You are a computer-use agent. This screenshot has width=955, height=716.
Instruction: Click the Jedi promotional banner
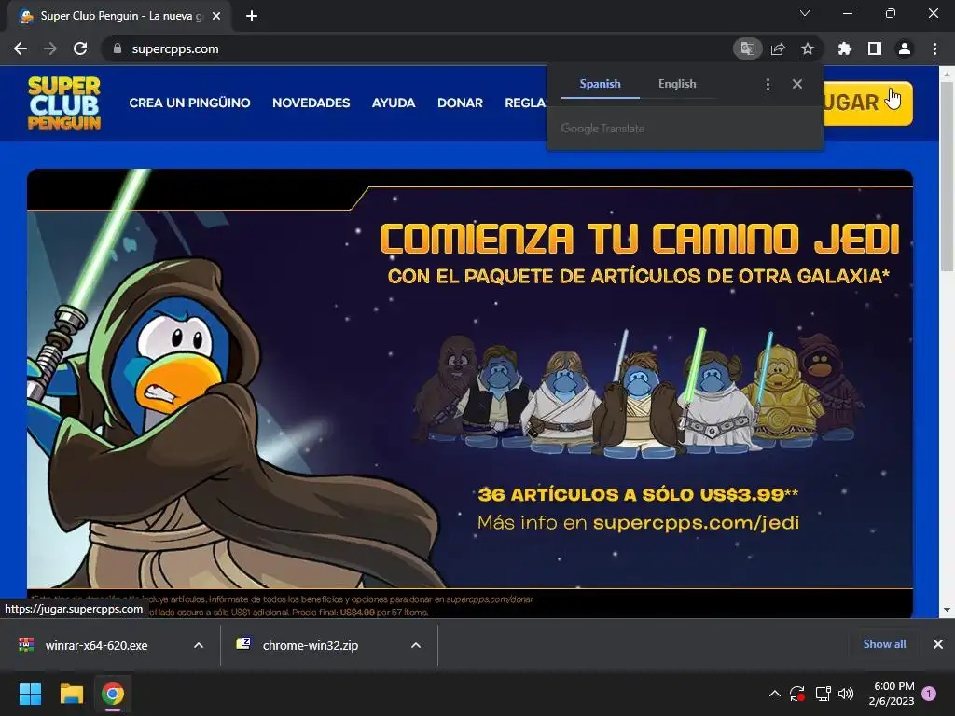click(x=470, y=393)
